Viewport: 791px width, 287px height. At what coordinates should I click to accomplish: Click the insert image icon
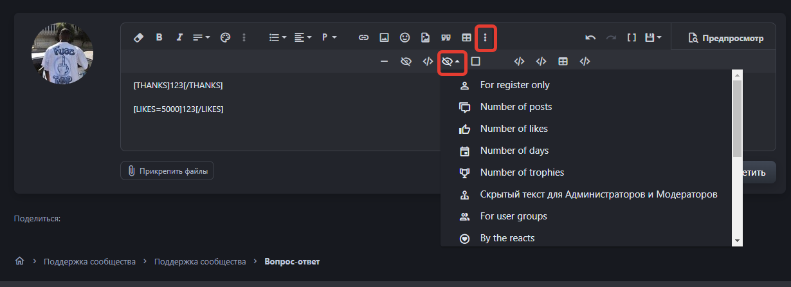[x=384, y=37]
